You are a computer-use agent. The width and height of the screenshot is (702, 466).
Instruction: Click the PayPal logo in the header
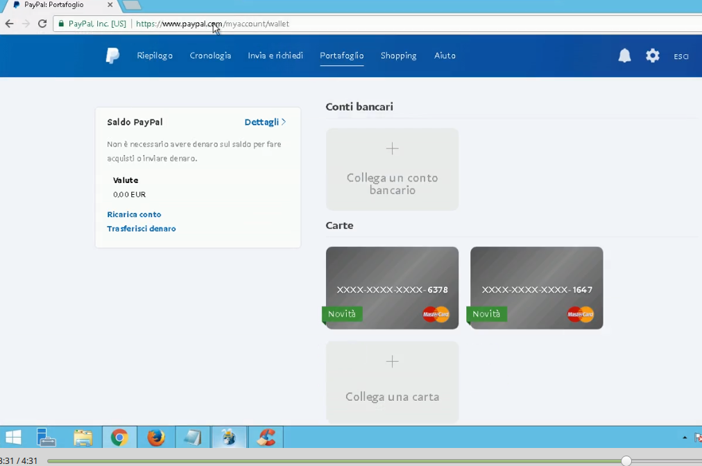click(112, 55)
